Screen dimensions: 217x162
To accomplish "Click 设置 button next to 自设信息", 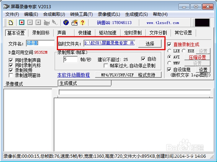I will point(203,70).
